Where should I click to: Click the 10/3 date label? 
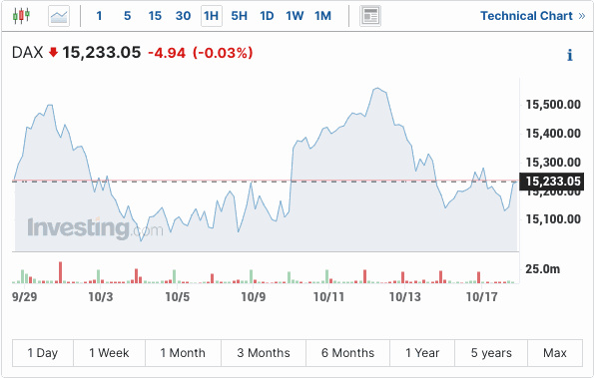click(101, 297)
